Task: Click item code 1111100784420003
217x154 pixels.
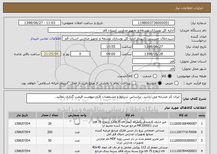Action: click(183, 151)
